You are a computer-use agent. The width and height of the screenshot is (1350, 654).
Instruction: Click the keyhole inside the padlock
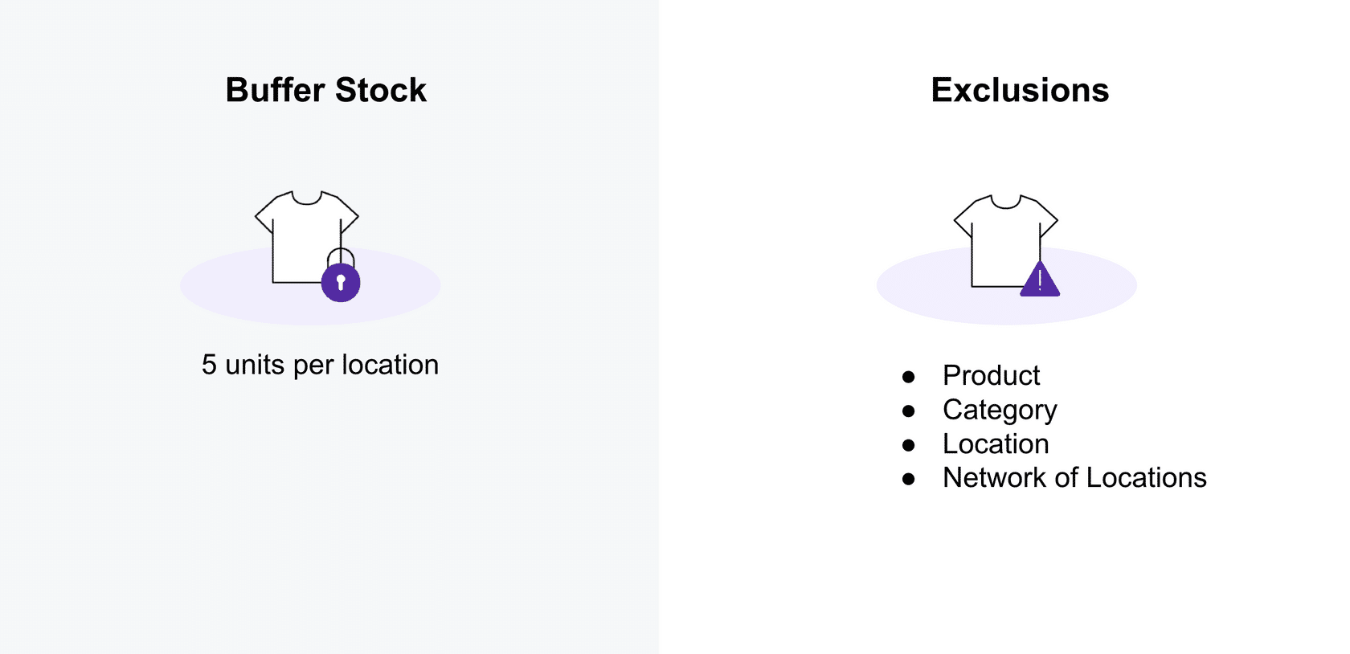coord(341,282)
